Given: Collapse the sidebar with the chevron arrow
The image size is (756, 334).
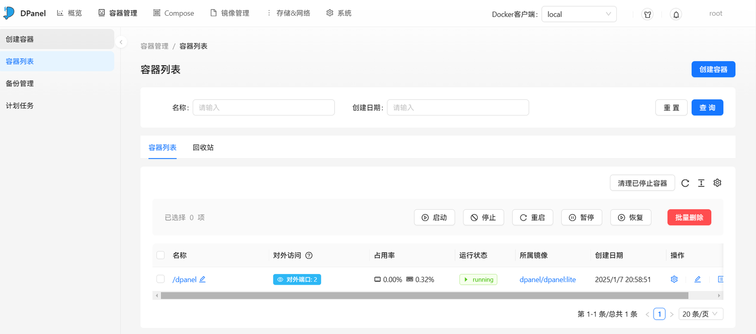Looking at the screenshot, I should coord(121,41).
